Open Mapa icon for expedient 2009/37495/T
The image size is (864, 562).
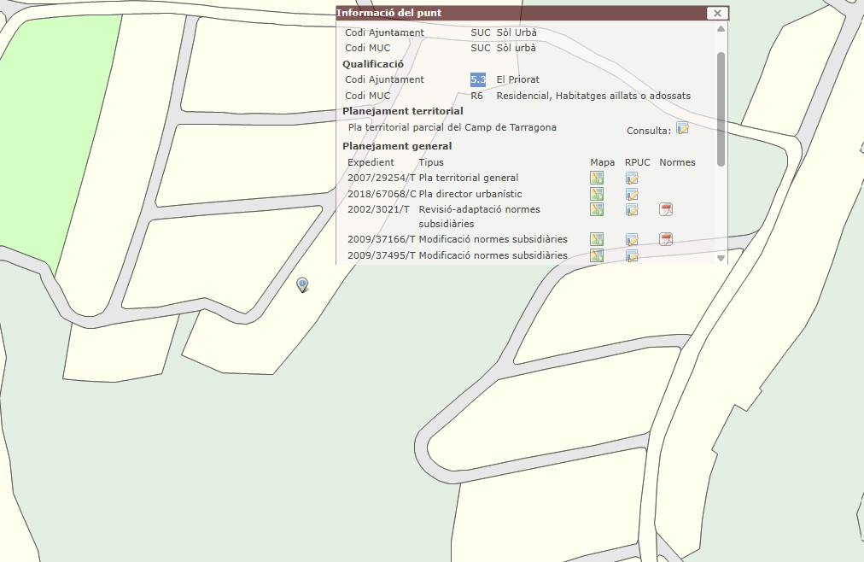(597, 255)
